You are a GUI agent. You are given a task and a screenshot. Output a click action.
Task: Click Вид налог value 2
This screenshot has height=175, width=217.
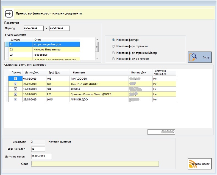point(38,142)
